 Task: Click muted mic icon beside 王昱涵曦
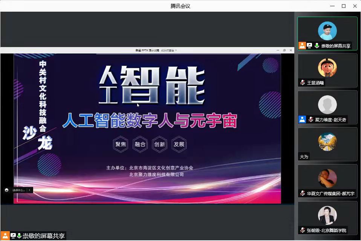coord(303,82)
